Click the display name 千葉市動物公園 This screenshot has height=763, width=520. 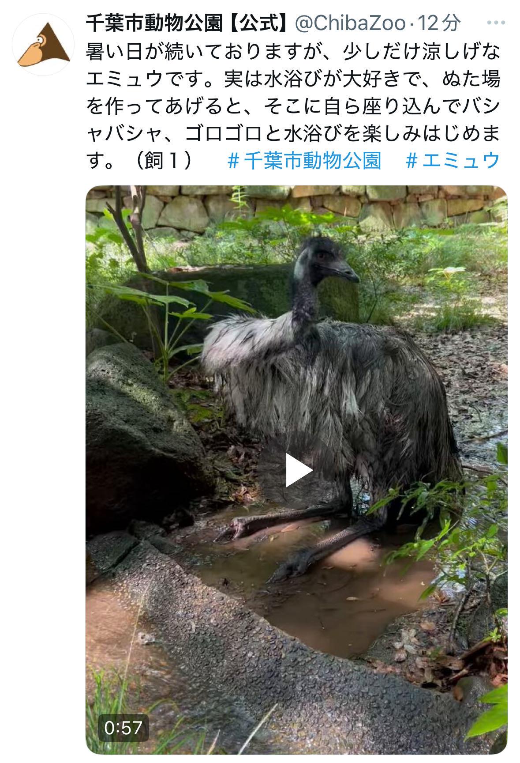[155, 23]
